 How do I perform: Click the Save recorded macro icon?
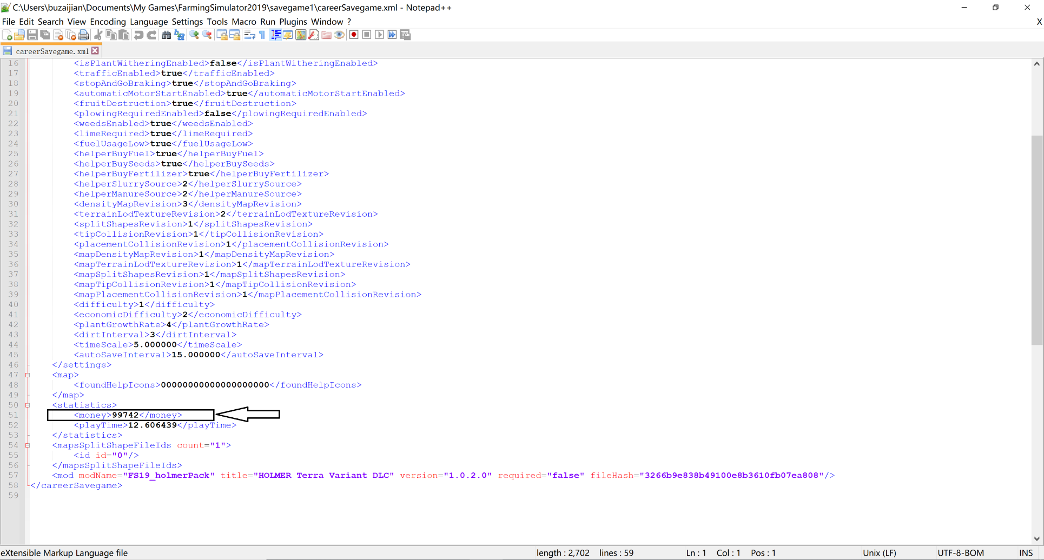point(406,35)
